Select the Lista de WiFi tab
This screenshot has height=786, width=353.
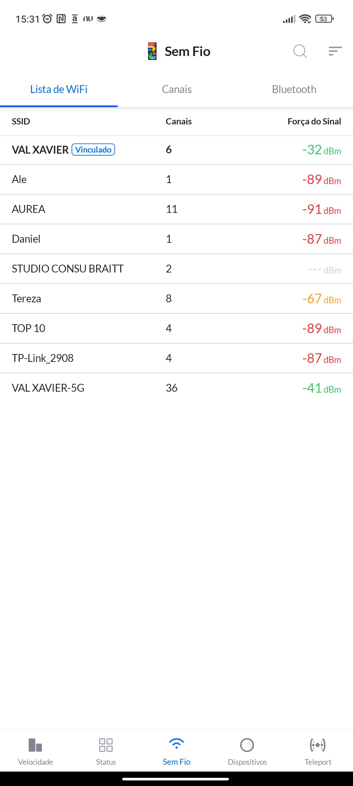click(x=59, y=89)
